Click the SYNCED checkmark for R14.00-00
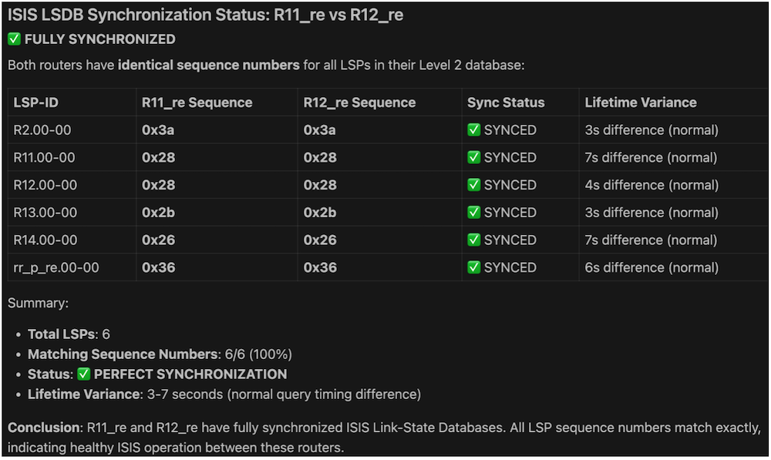The width and height of the screenshot is (771, 460). pyautogui.click(x=474, y=240)
